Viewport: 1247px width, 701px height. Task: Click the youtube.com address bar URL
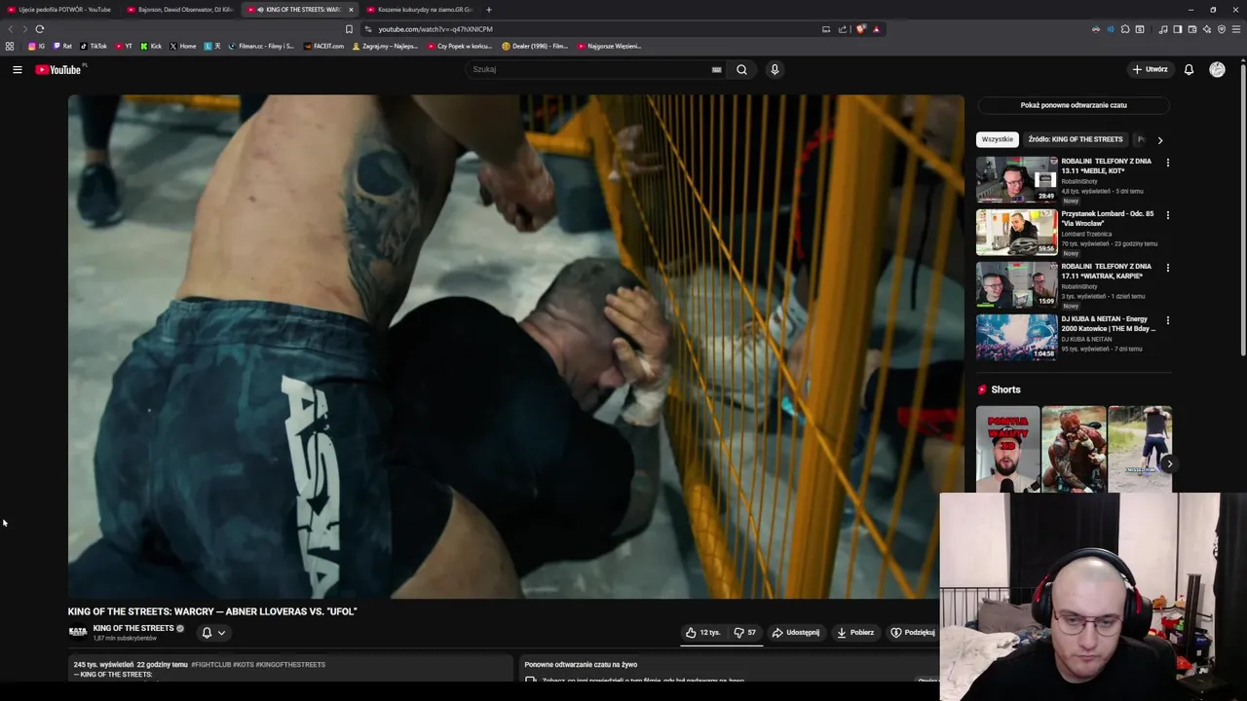tap(435, 29)
